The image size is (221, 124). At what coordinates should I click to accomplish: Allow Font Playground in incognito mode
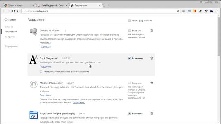(x=41, y=72)
